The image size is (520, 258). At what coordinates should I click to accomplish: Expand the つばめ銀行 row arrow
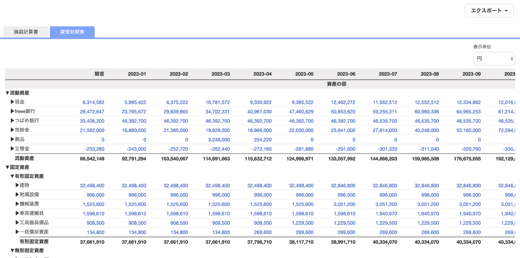pyautogui.click(x=13, y=121)
